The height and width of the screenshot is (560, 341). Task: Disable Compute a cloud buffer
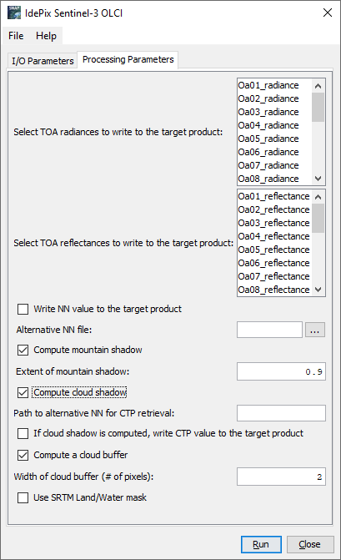(23, 455)
